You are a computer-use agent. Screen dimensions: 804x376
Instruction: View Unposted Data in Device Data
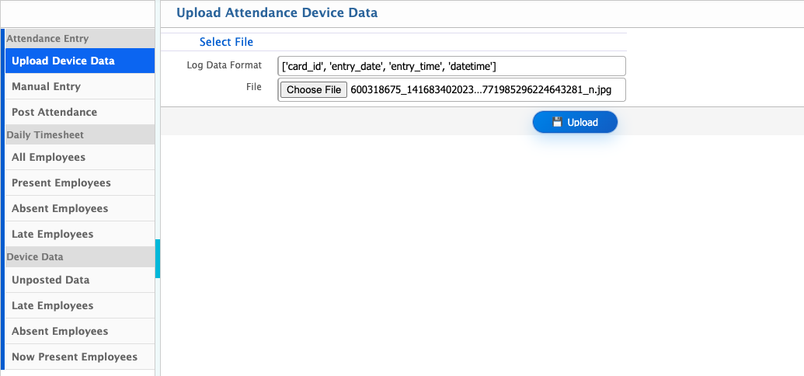[50, 280]
